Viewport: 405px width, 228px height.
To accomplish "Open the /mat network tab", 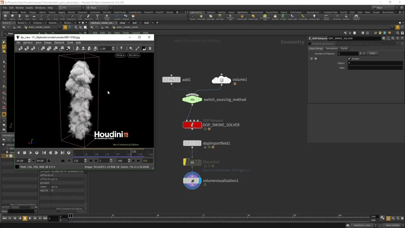I will (146, 23).
